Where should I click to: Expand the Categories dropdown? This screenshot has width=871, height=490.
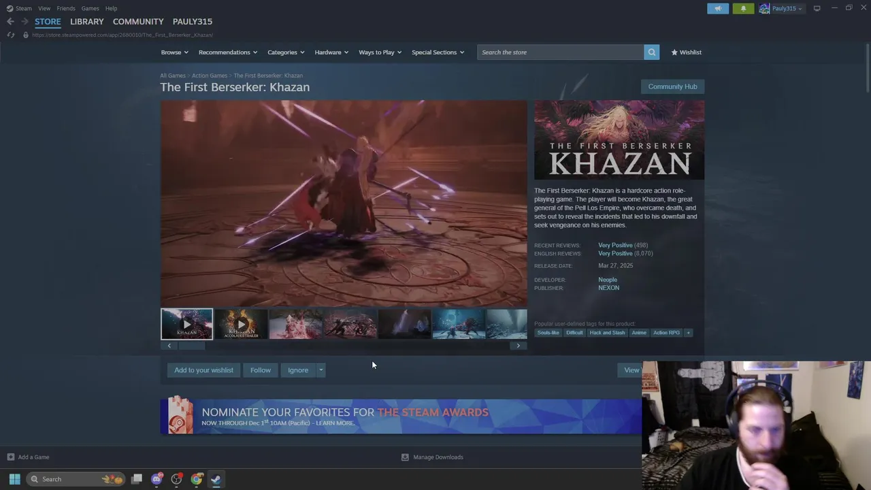(x=286, y=52)
